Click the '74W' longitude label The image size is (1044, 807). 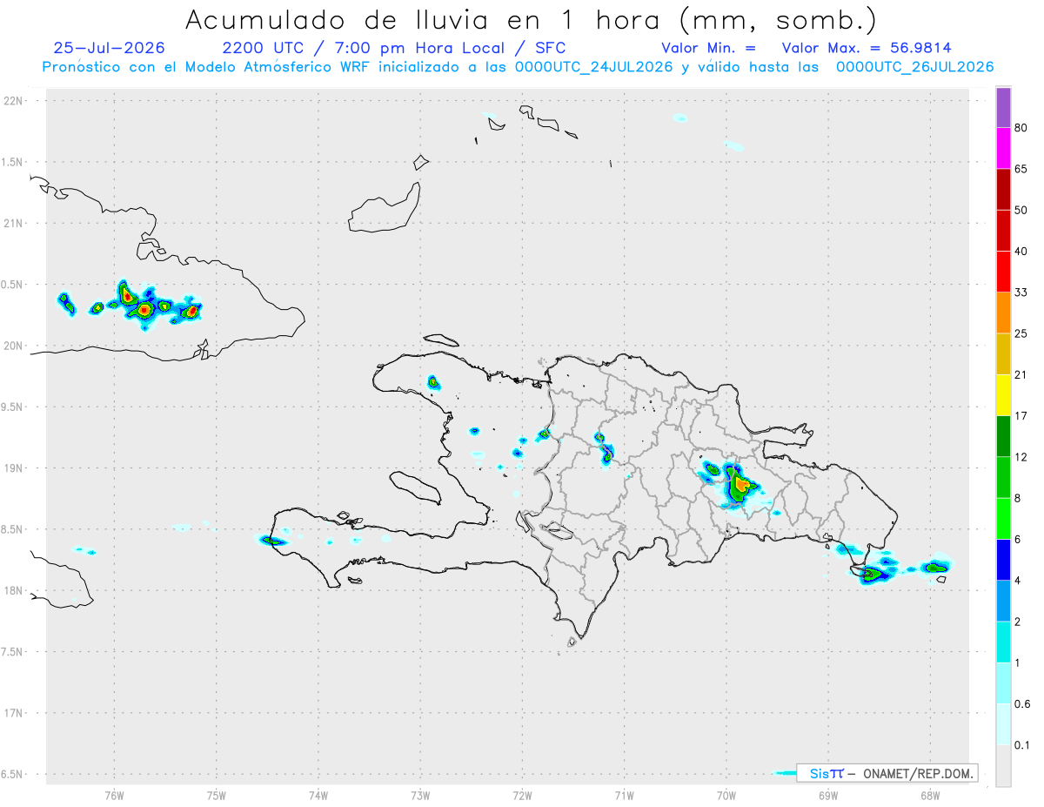click(318, 796)
